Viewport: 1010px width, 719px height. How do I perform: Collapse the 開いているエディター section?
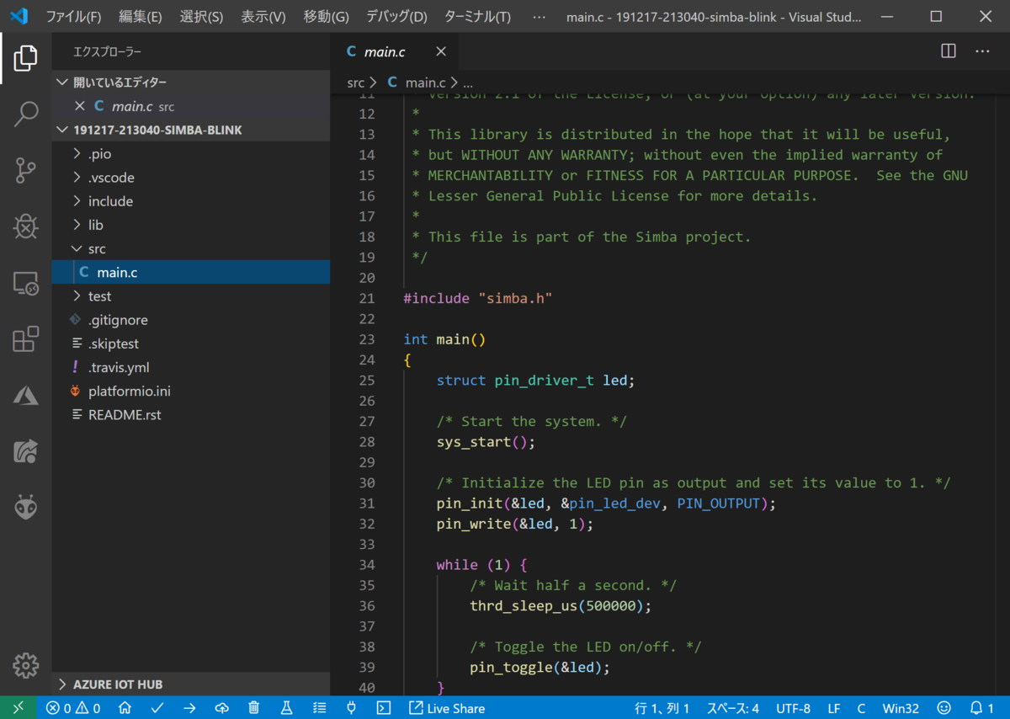[x=190, y=83]
